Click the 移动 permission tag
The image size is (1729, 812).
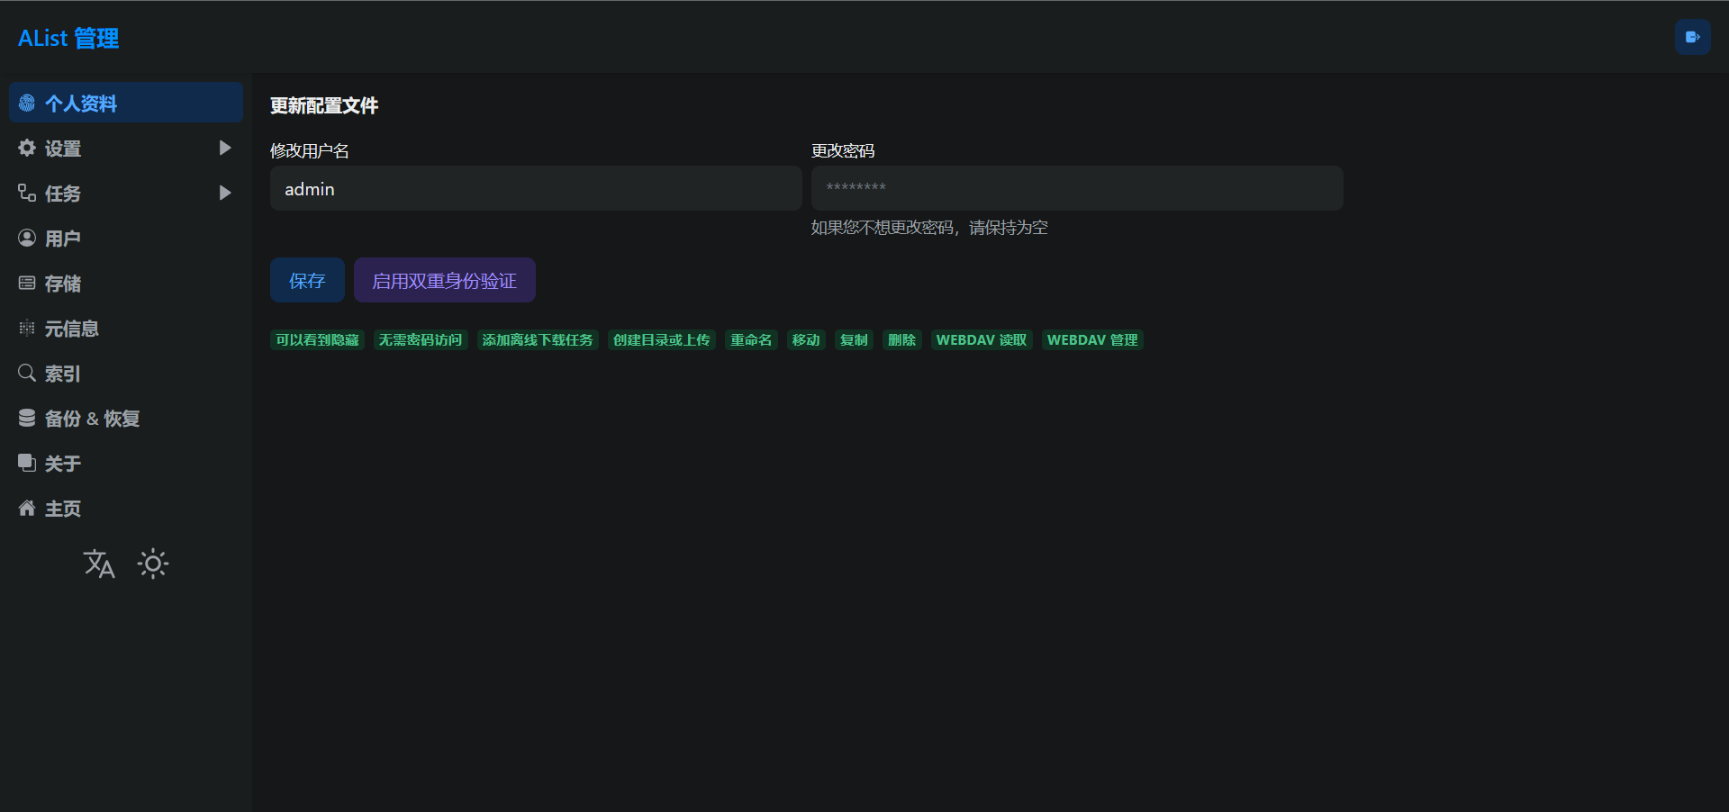click(806, 339)
